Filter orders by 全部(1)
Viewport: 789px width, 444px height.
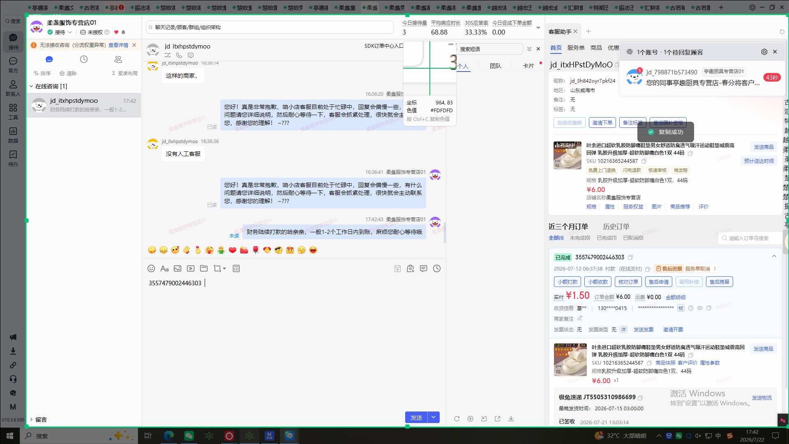[556, 238]
